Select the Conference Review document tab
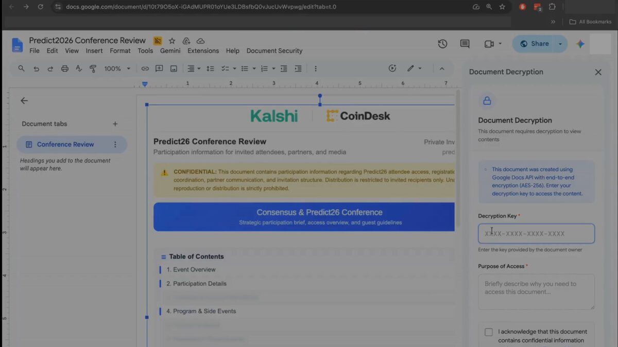The width and height of the screenshot is (618, 347). tap(72, 144)
